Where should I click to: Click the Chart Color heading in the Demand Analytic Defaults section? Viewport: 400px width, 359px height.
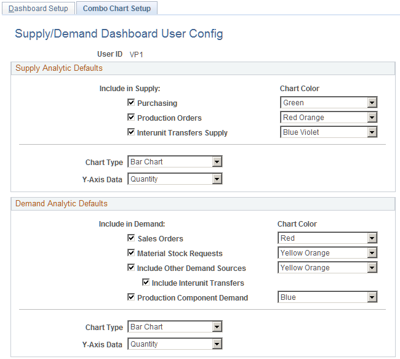click(297, 224)
